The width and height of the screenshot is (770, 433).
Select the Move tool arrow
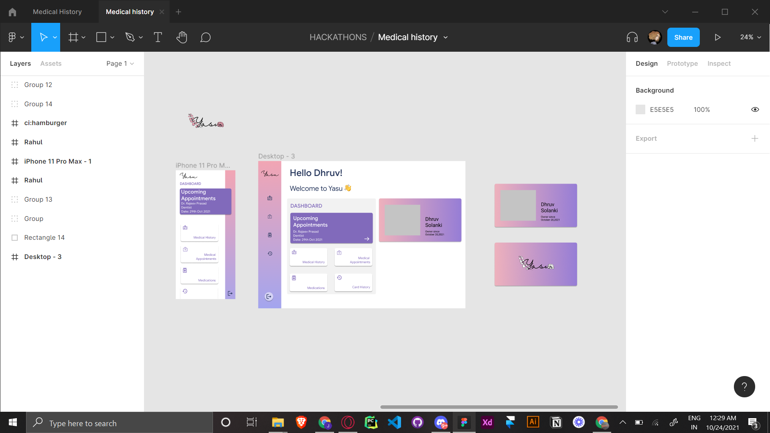43,37
